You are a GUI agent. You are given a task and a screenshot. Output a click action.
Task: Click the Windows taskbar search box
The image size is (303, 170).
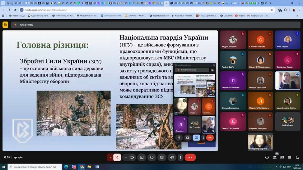pyautogui.click(x=34, y=167)
